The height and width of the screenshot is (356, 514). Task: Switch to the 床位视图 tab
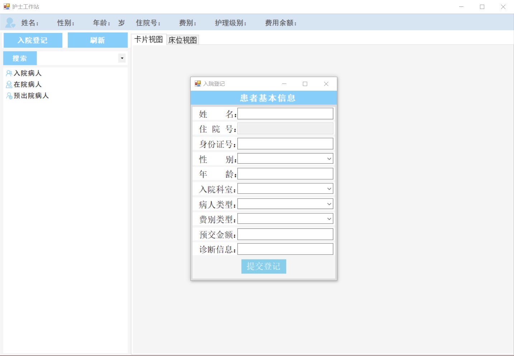pos(182,40)
